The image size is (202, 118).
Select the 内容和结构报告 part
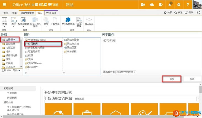[x=35, y=47]
